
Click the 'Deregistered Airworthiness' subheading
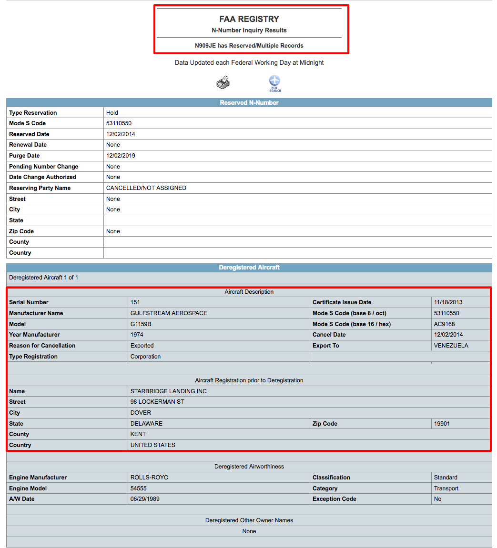pos(249,467)
